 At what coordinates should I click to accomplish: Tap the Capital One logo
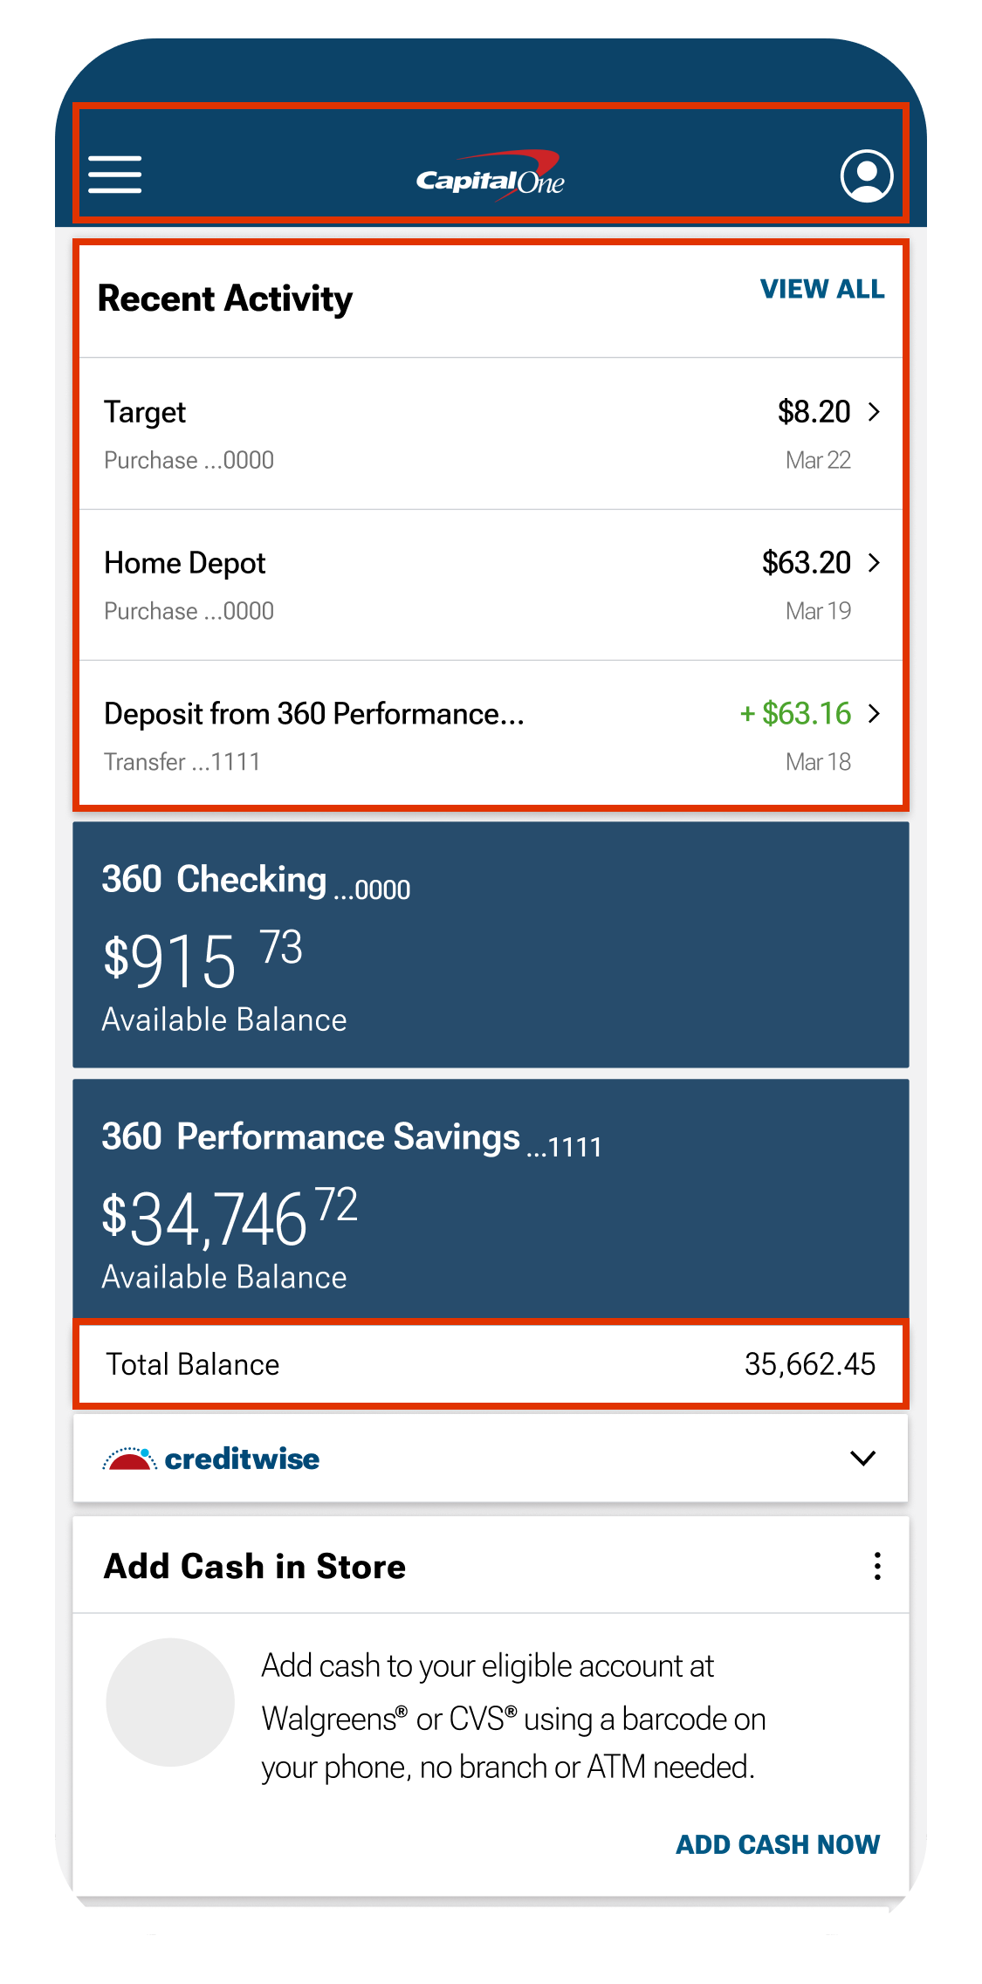pyautogui.click(x=491, y=175)
